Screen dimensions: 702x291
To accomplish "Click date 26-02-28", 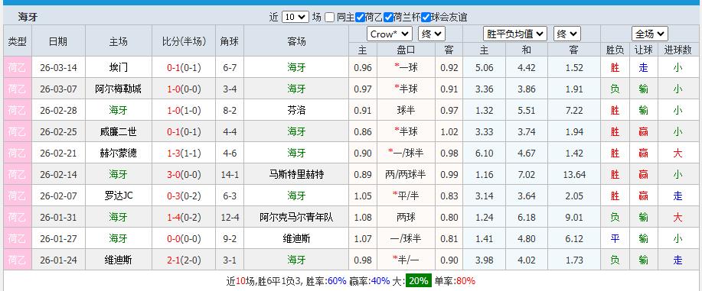I will coord(58,111).
